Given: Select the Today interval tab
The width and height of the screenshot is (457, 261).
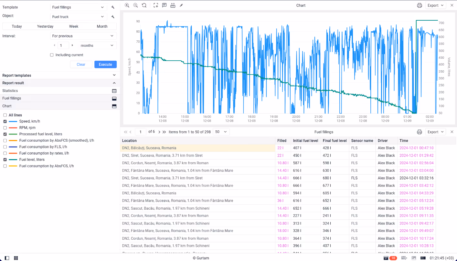Looking at the screenshot, I should click(x=17, y=26).
